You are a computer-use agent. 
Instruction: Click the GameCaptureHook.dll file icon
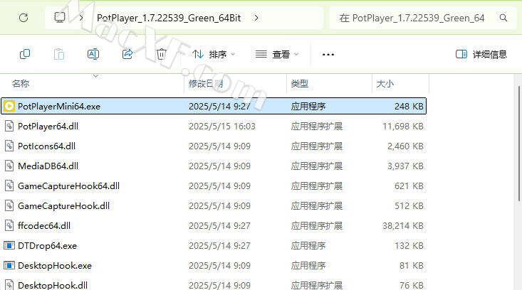[9, 205]
